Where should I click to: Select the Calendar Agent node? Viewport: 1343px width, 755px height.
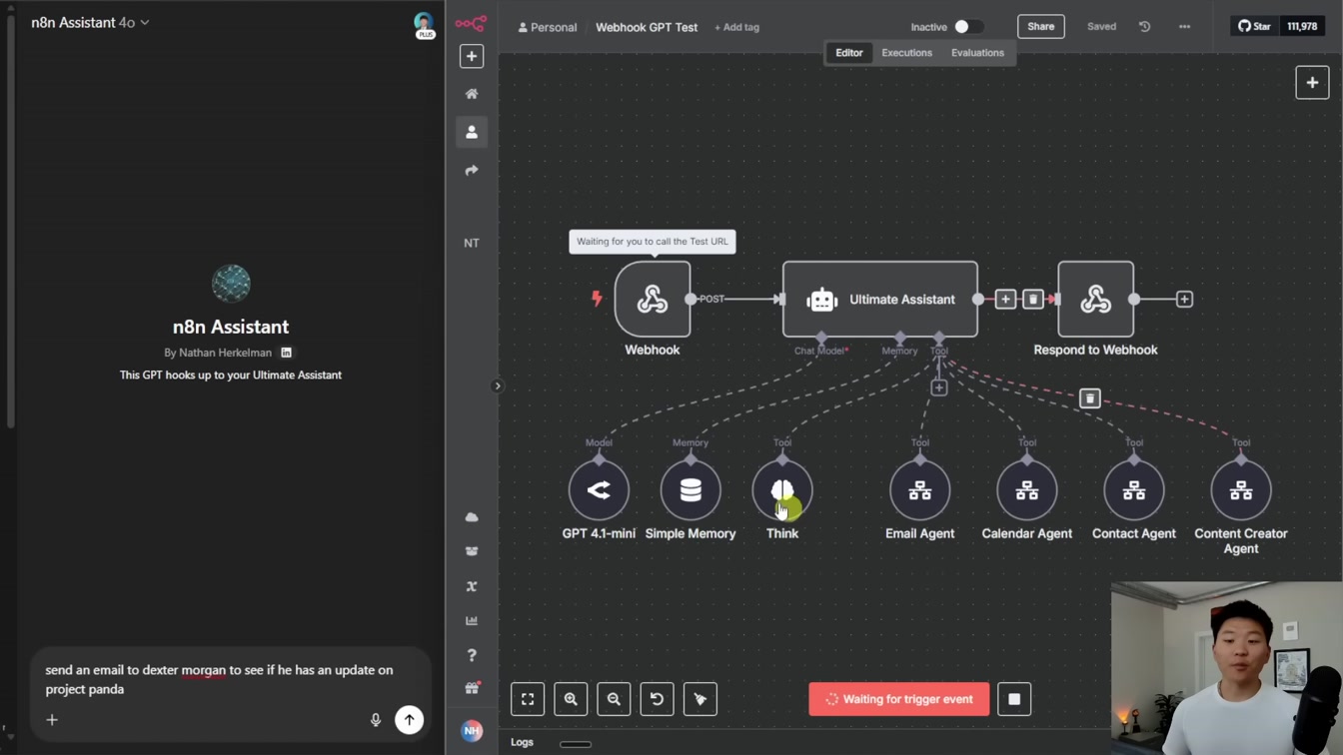1027,490
